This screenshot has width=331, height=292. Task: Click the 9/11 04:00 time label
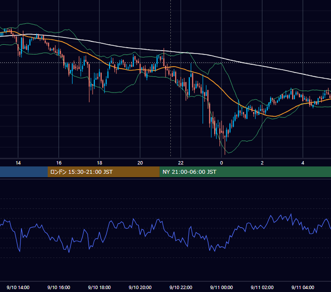[x=303, y=287]
